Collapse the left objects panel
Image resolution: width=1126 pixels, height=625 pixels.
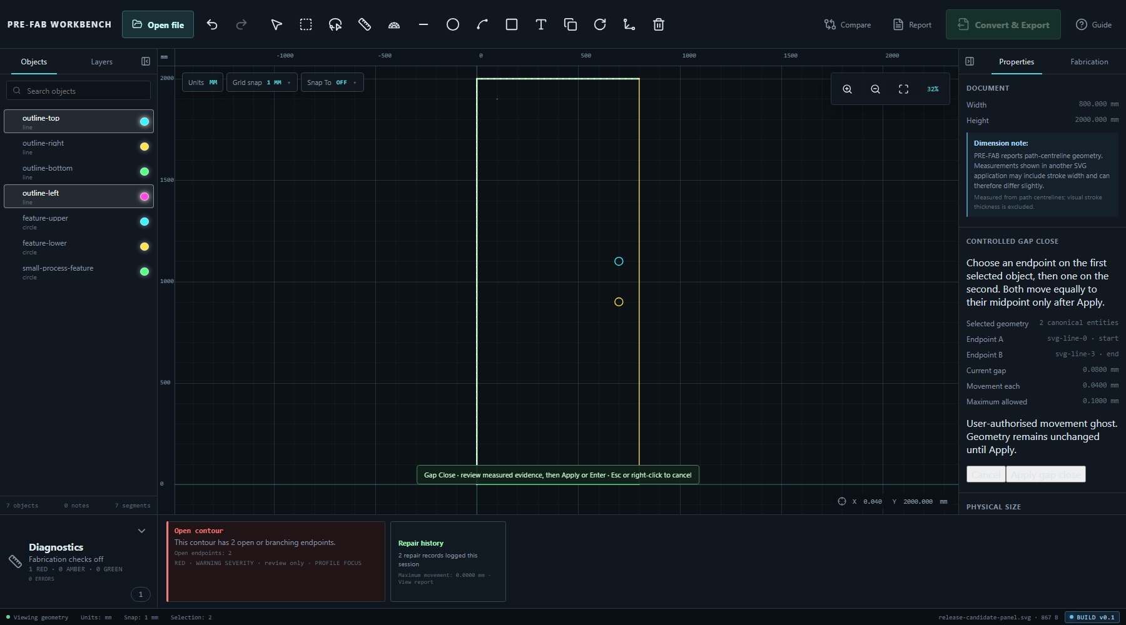click(x=146, y=61)
